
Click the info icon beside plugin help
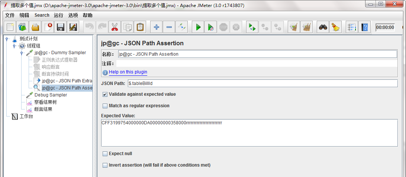[105, 73]
